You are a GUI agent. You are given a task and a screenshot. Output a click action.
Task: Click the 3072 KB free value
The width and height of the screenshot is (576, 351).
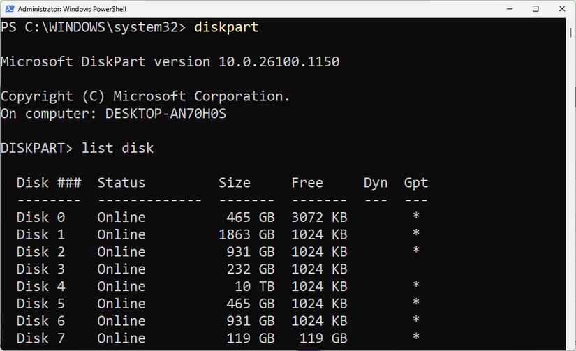pos(319,217)
